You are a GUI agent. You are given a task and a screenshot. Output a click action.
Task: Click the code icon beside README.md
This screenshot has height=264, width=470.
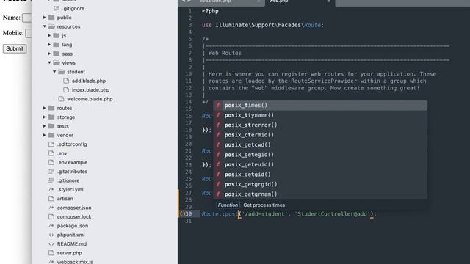[51, 243]
